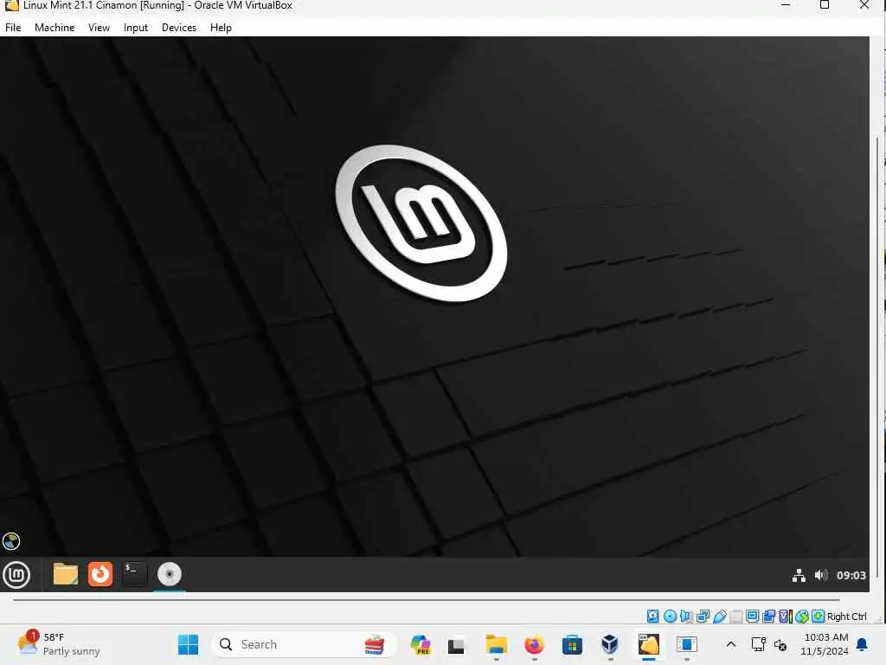Open the Windows Start menu
Image resolution: width=886 pixels, height=665 pixels.
coord(188,644)
